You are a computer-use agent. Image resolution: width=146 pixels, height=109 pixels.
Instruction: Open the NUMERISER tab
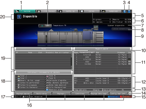point(111,11)
